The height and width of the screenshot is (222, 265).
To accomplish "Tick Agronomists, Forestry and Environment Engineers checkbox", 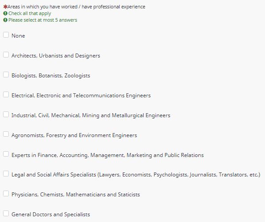I will tap(6, 134).
